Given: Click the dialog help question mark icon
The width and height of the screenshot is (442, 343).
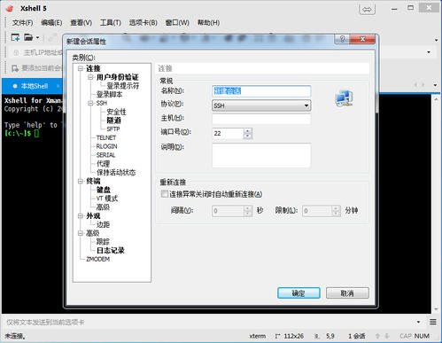Looking at the screenshot, I should (342, 39).
